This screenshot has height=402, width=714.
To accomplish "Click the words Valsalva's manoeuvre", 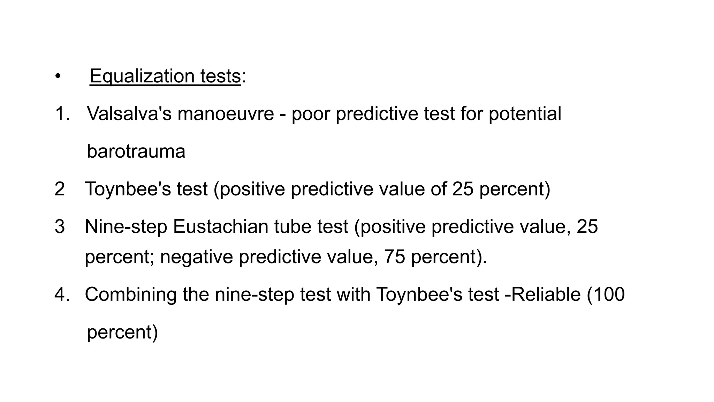I will coord(181,114).
